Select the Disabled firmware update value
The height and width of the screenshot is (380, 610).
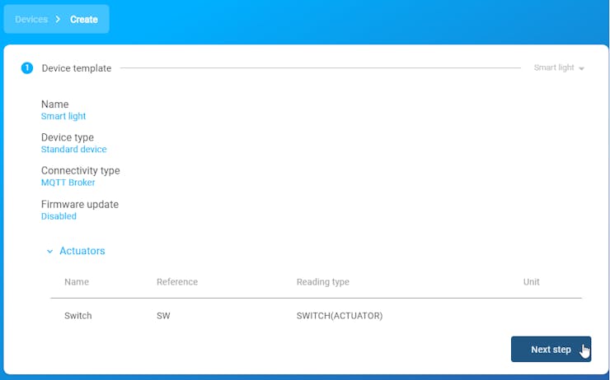pyautogui.click(x=59, y=216)
